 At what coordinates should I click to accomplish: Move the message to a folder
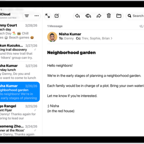pyautogui.click(x=119, y=16)
